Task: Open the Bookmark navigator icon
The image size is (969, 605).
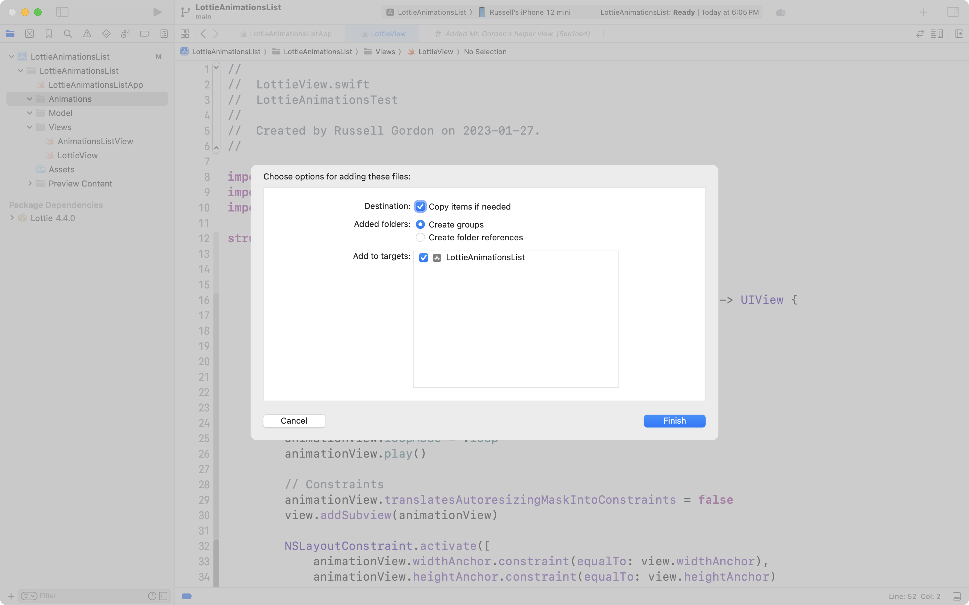Action: tap(48, 34)
